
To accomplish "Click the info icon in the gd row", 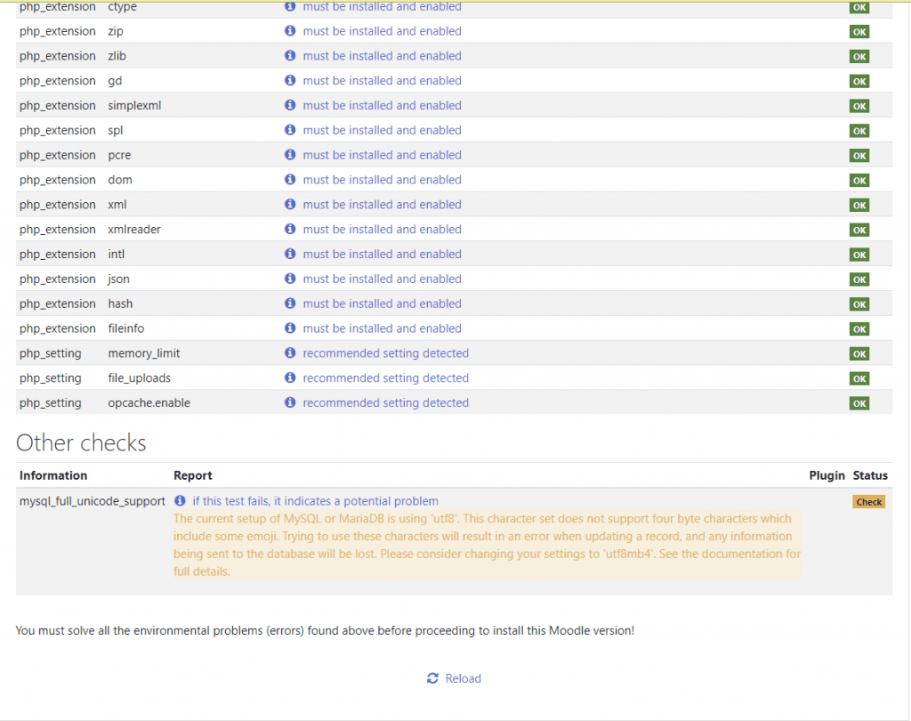I will 290,80.
